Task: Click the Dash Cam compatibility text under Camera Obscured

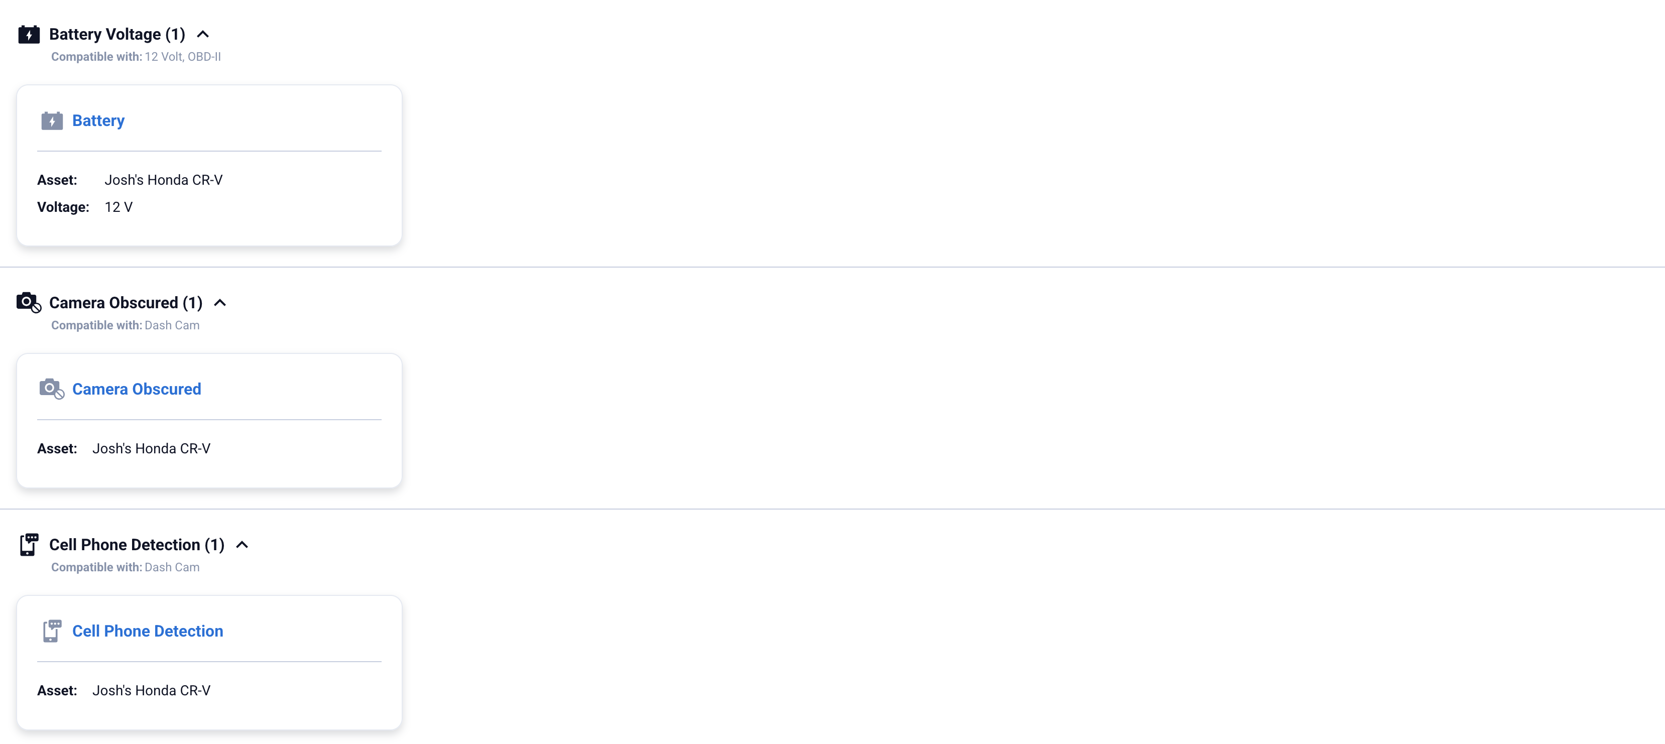Action: [x=173, y=325]
